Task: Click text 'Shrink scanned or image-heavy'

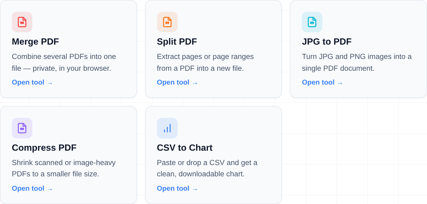Action: coord(64,163)
